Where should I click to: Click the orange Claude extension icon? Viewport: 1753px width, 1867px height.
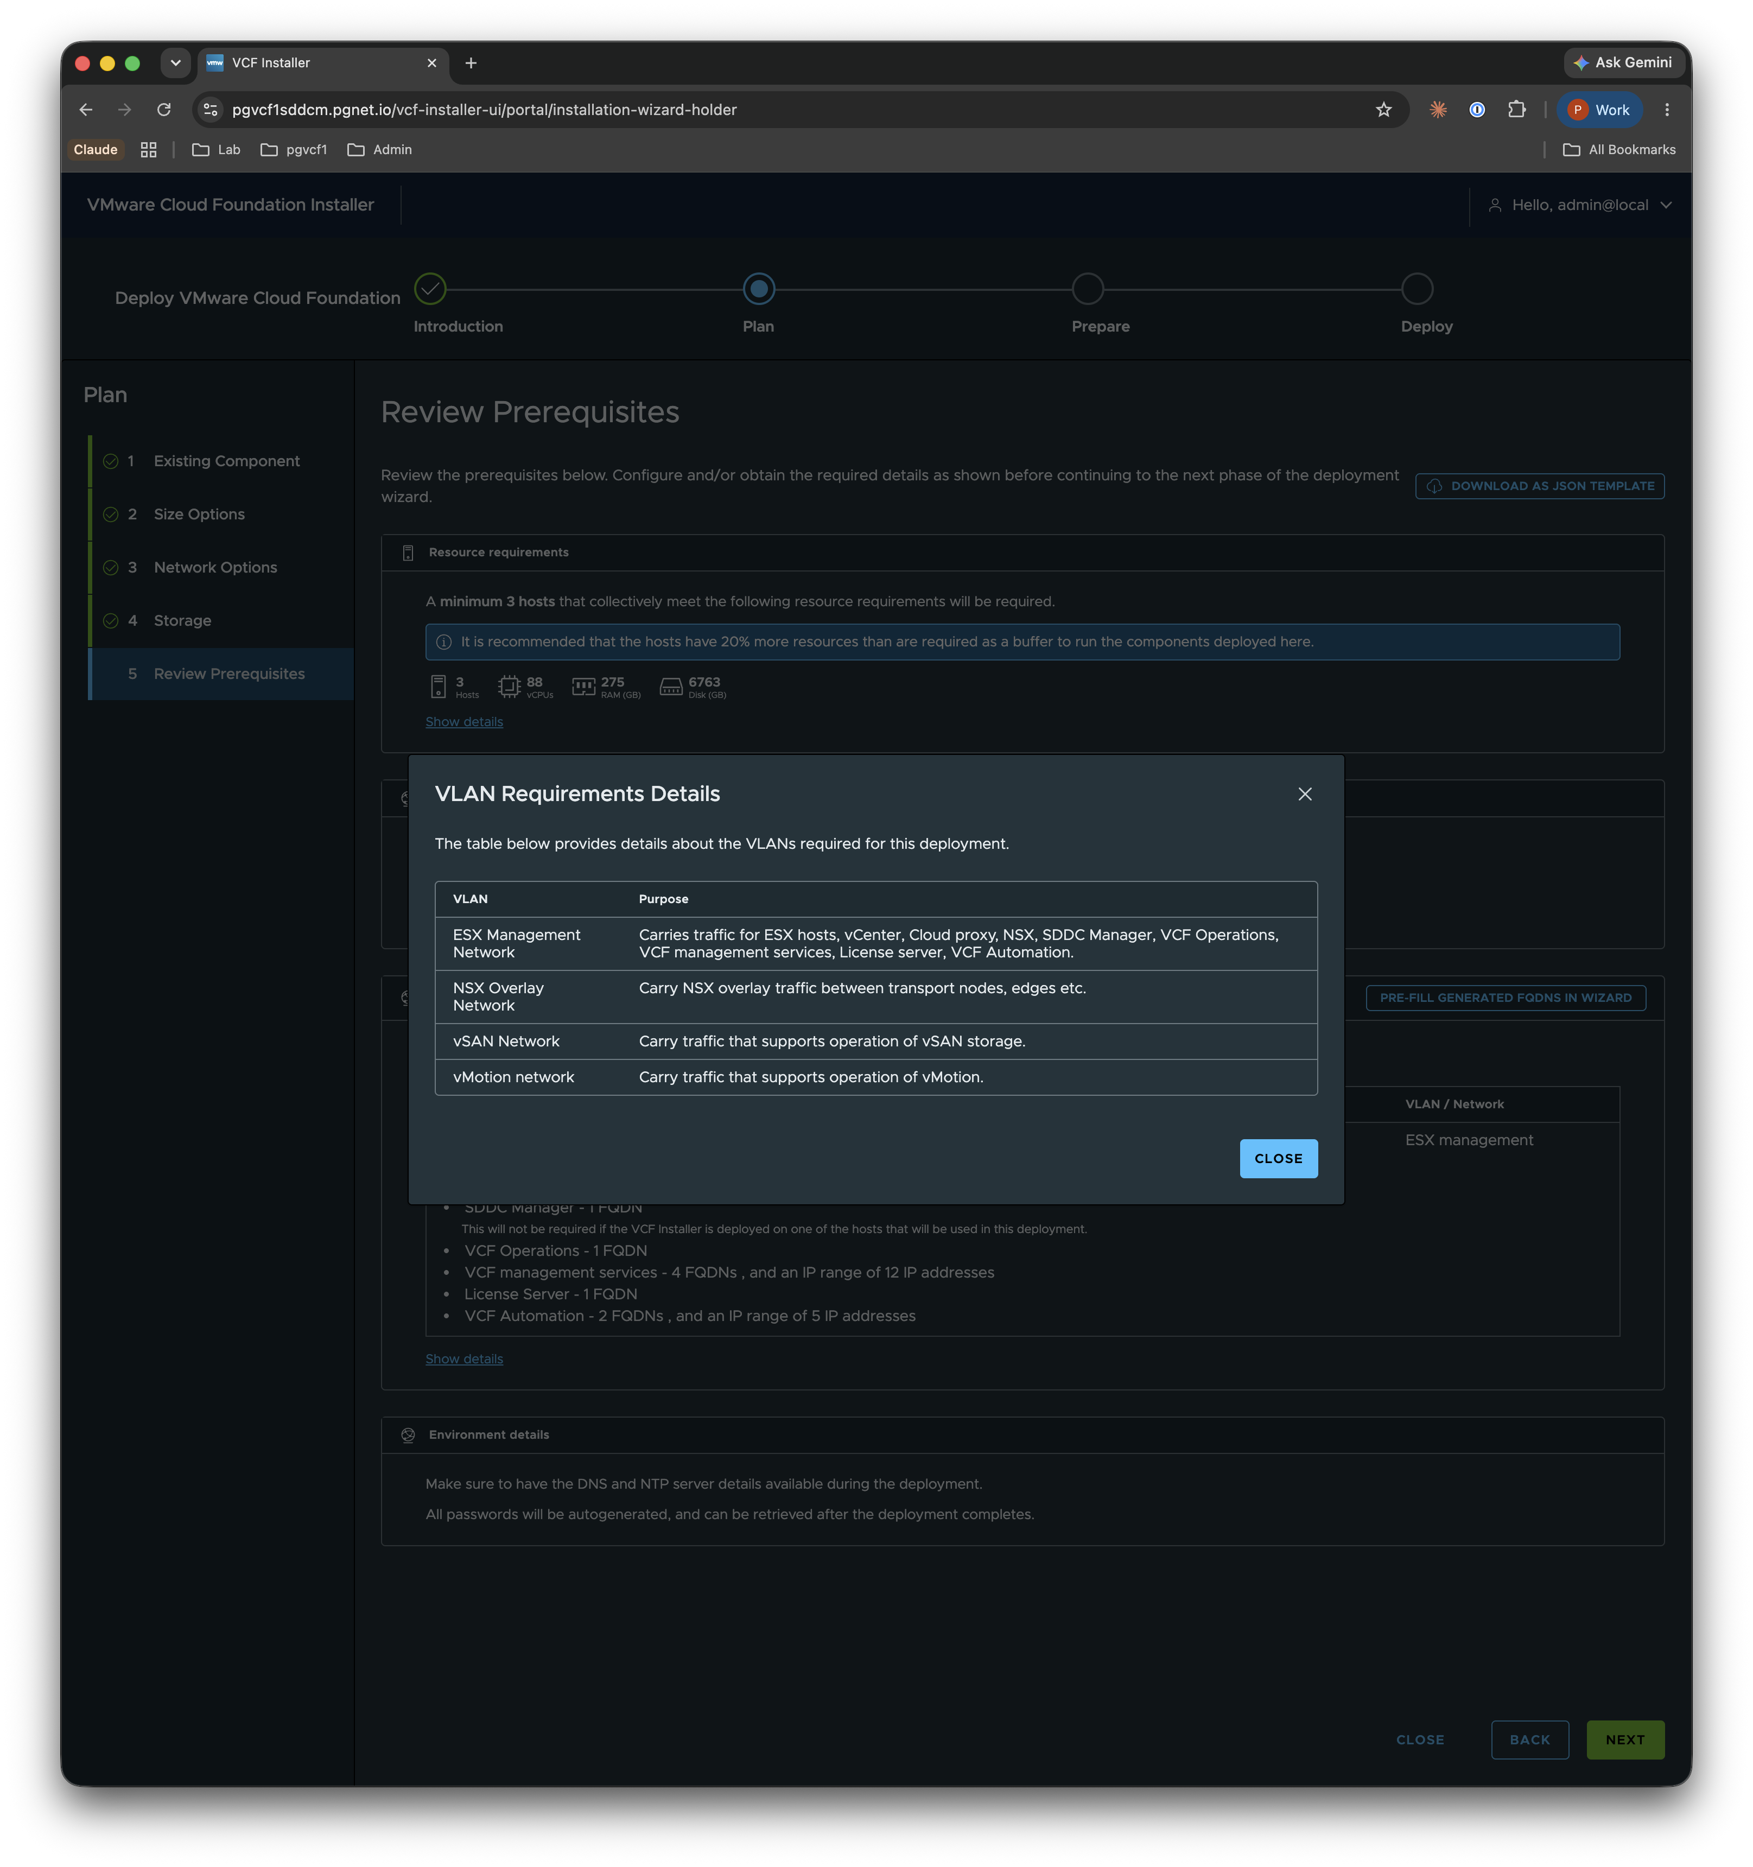click(x=1438, y=110)
